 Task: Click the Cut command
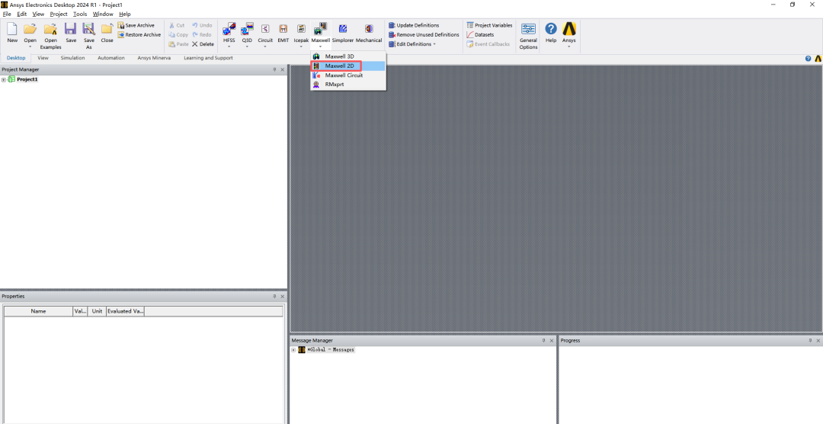(176, 25)
